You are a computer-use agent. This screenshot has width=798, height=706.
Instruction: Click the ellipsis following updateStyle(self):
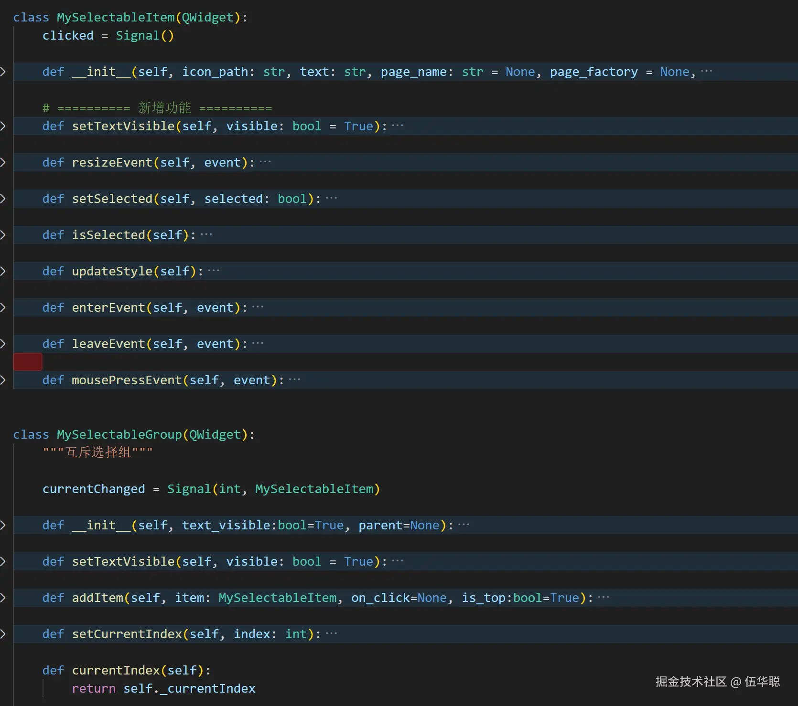click(214, 271)
